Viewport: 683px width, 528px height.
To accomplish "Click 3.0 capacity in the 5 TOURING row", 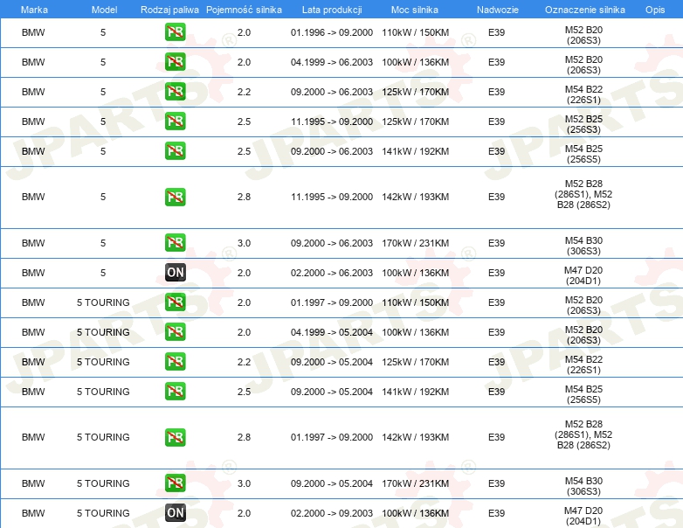I will [x=244, y=483].
